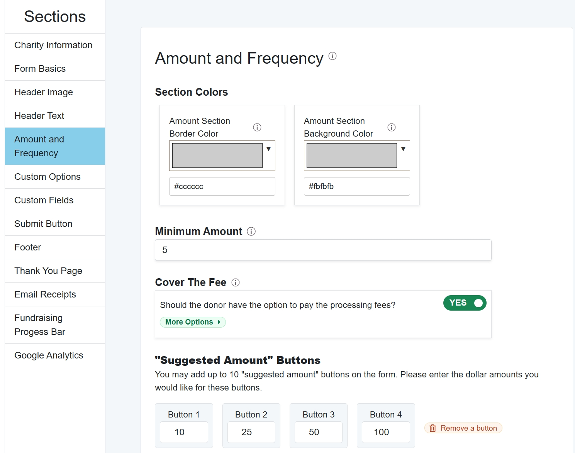Navigate to Google Analytics section
This screenshot has width=575, height=453.
pos(49,355)
